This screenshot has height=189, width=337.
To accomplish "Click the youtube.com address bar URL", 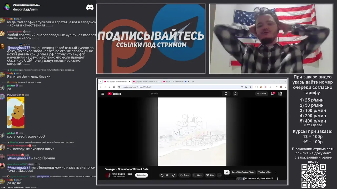I will click(x=136, y=87).
